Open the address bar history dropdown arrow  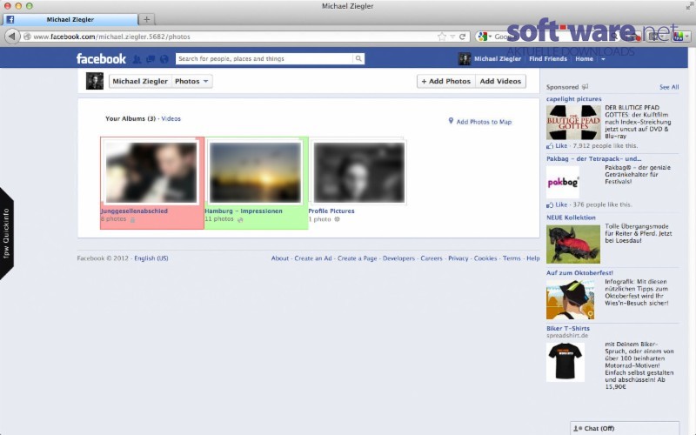(x=452, y=37)
